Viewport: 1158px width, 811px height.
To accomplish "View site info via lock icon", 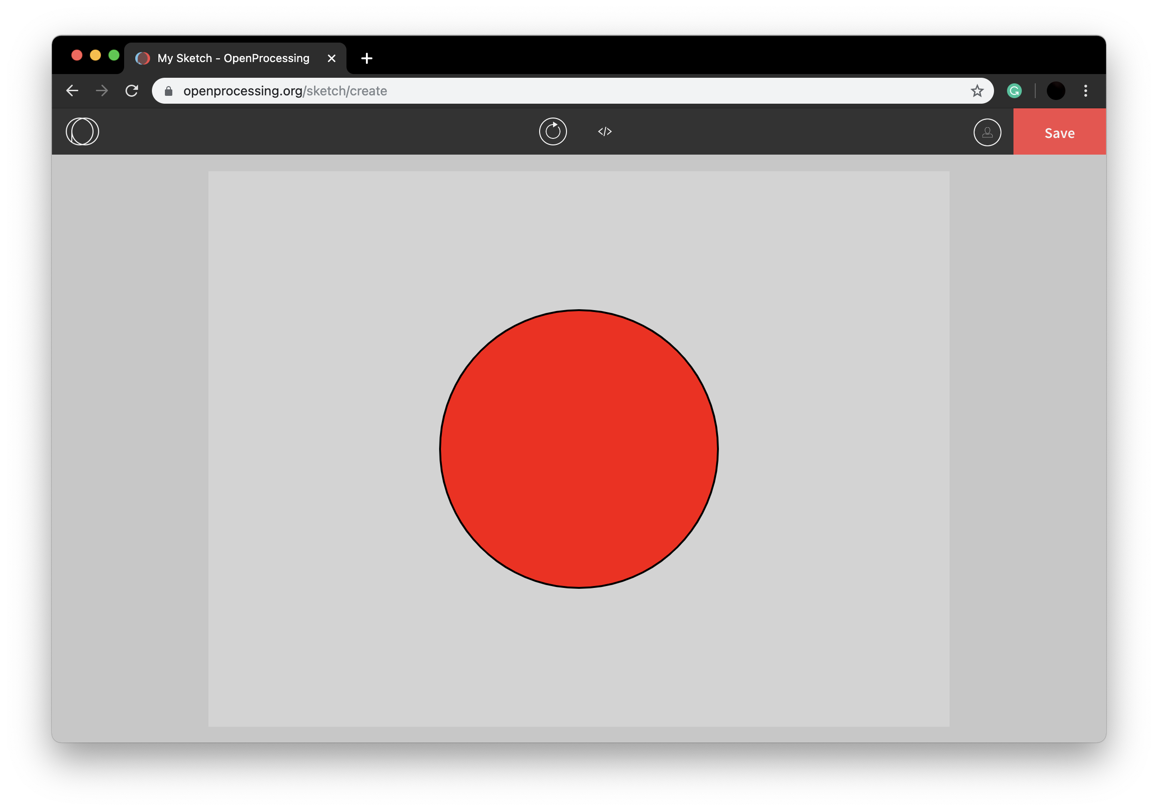I will [169, 91].
